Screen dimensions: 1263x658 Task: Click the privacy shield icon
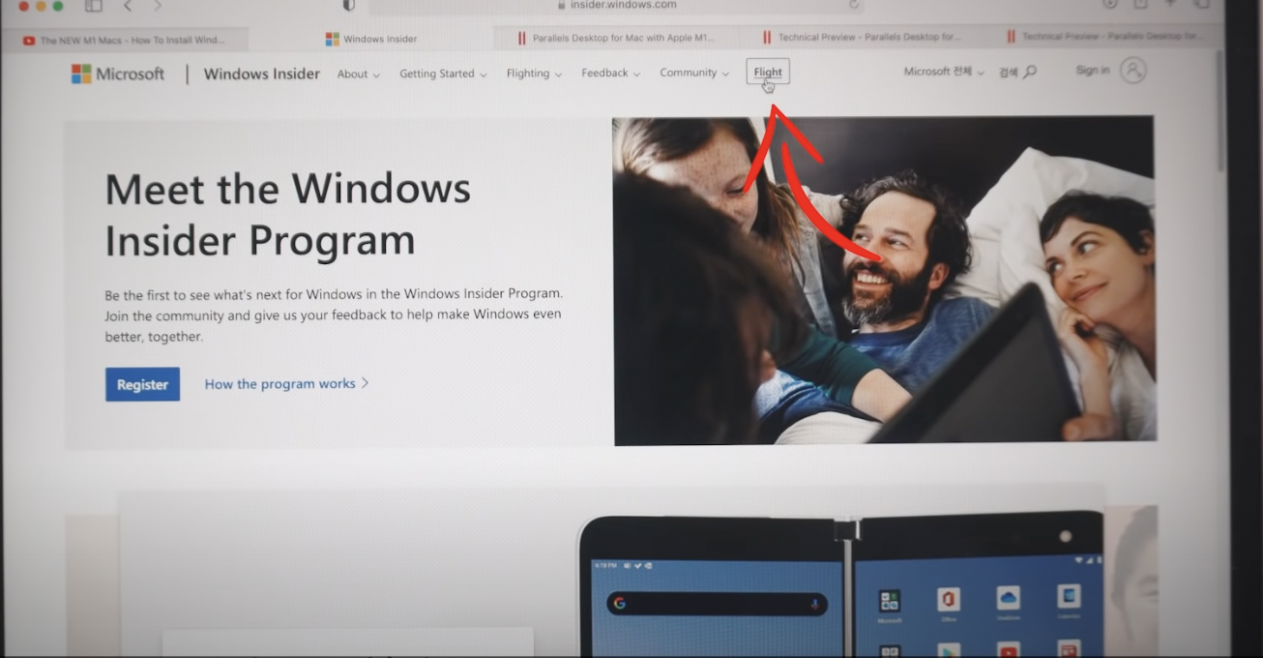[x=349, y=5]
